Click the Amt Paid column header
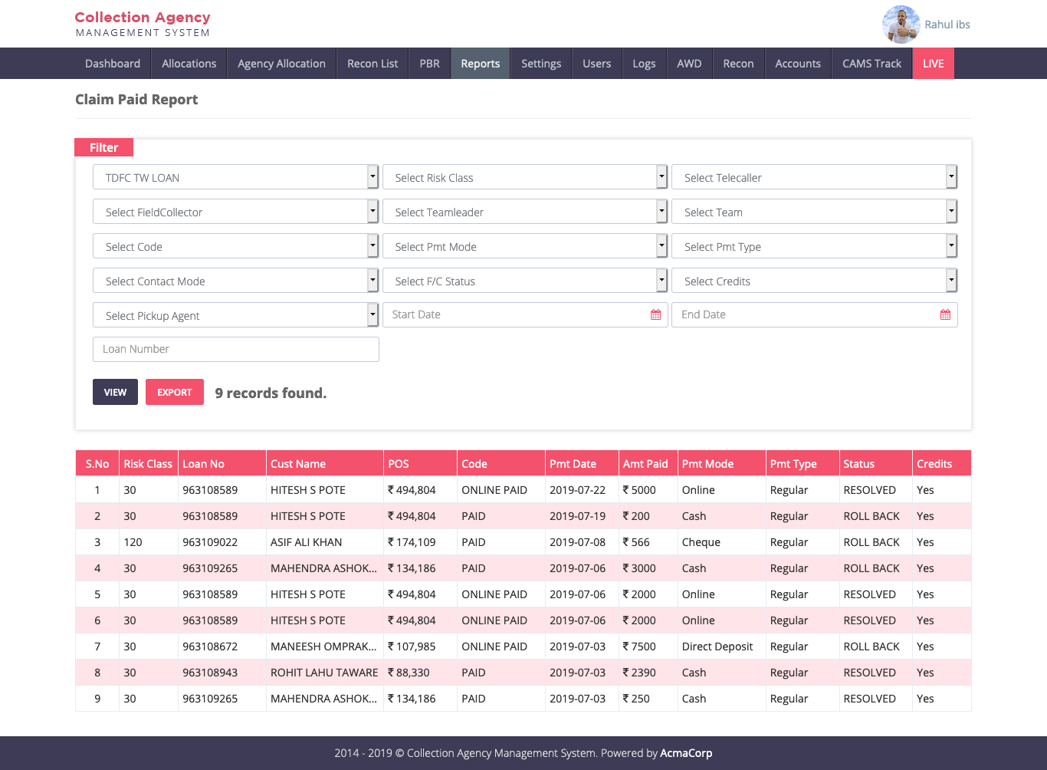The height and width of the screenshot is (770, 1047). click(645, 464)
